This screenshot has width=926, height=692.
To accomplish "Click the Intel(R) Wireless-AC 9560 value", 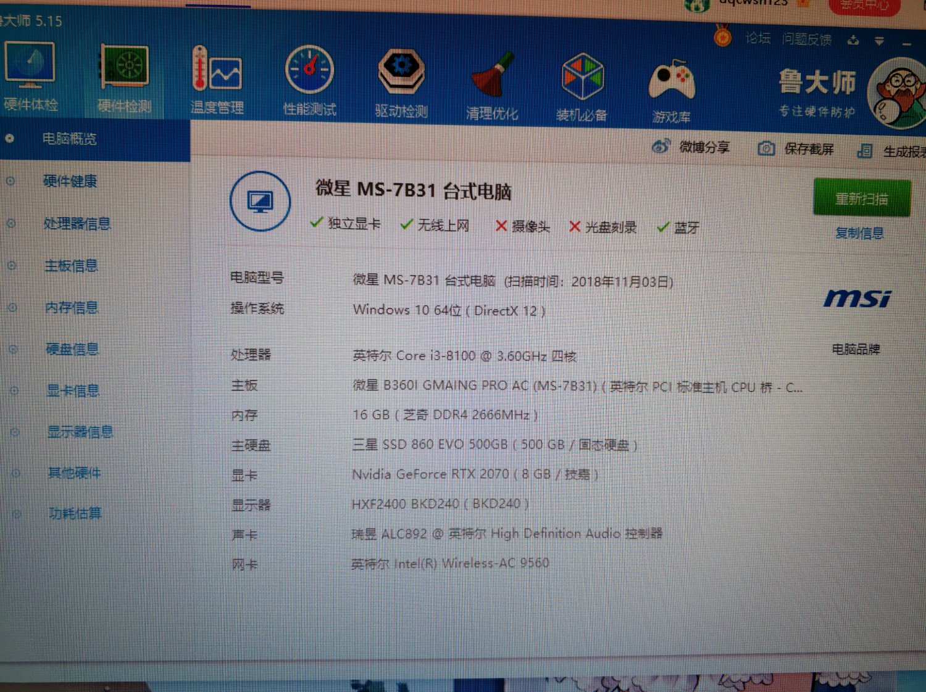I will [450, 563].
